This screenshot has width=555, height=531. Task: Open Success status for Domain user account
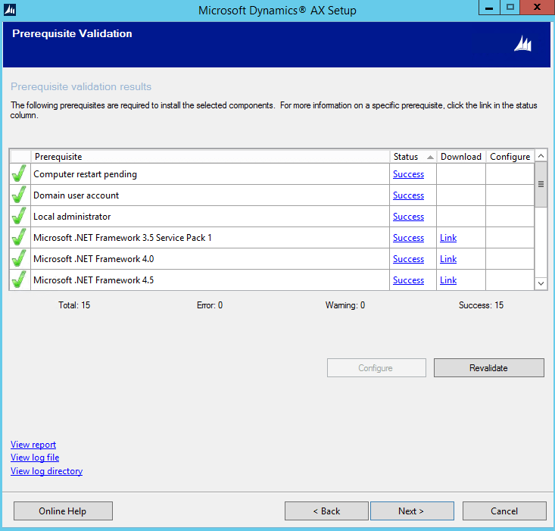408,195
